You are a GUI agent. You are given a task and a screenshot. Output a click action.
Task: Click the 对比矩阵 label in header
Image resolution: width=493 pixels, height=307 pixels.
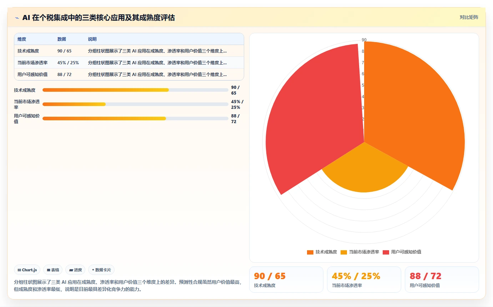469,17
